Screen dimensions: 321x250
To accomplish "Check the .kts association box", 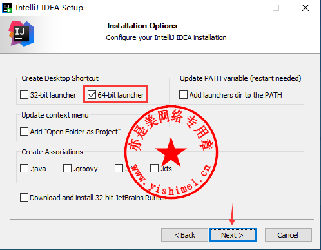I will click(154, 169).
